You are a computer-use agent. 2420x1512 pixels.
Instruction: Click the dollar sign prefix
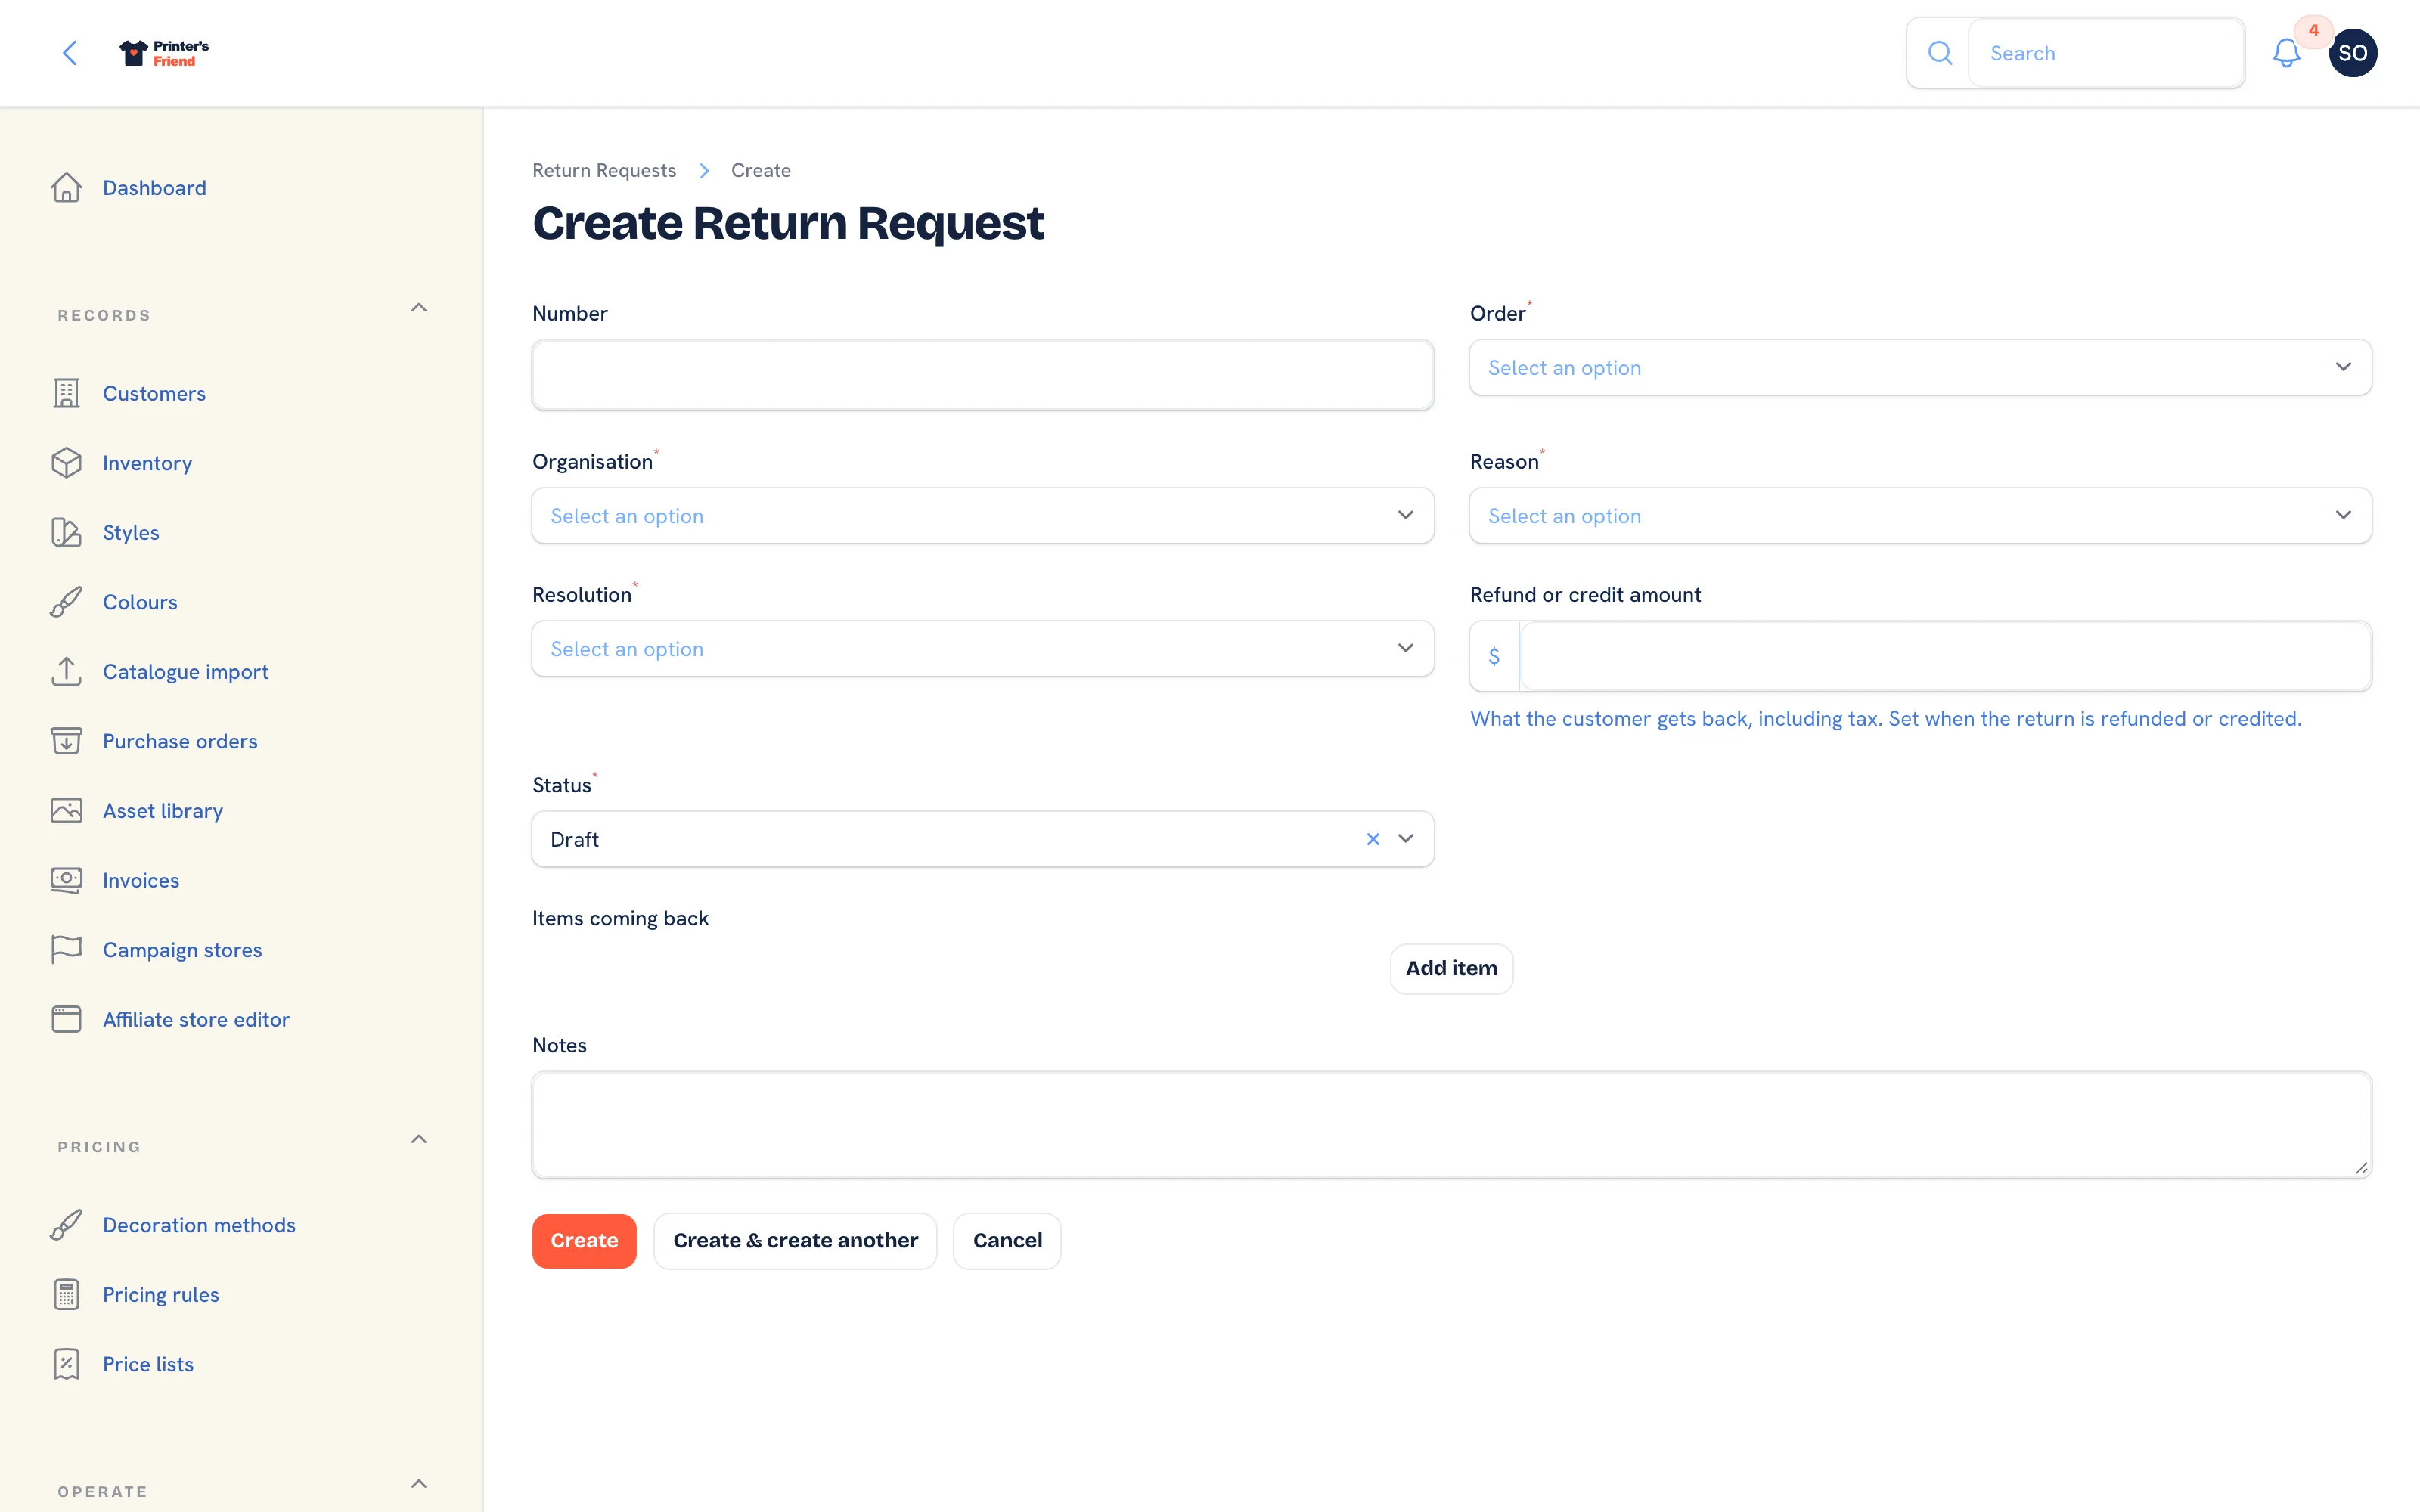[x=1494, y=656]
